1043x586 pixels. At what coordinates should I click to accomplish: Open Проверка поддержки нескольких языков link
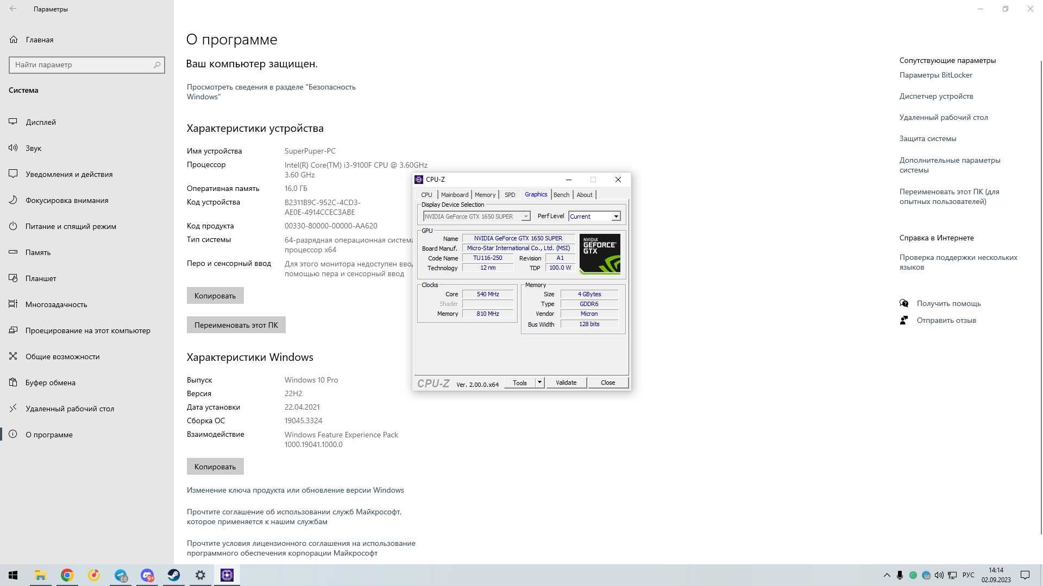coord(958,262)
